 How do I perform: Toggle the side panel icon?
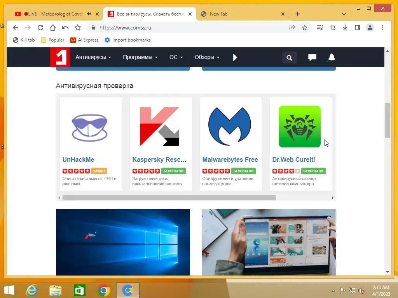[x=358, y=28]
